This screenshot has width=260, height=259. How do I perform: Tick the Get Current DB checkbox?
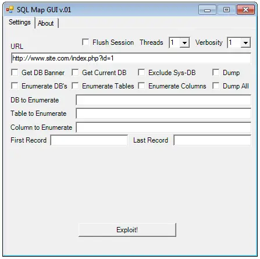coord(75,72)
